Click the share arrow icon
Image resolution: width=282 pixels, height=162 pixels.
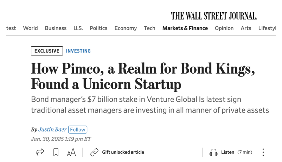[40, 152]
